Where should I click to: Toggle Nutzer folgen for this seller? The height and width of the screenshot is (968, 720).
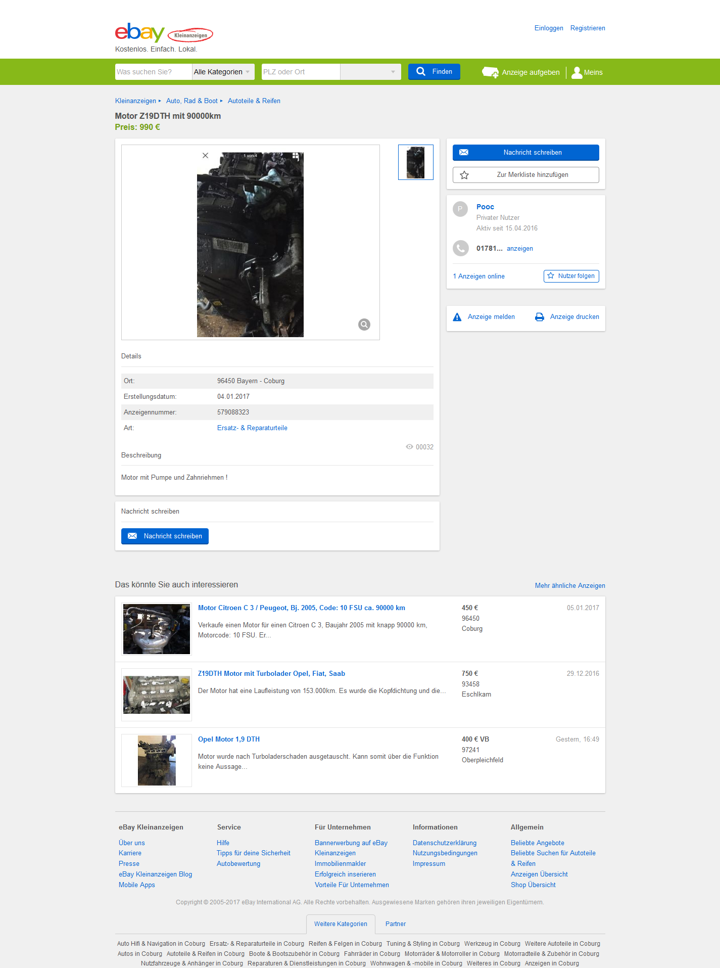571,276
